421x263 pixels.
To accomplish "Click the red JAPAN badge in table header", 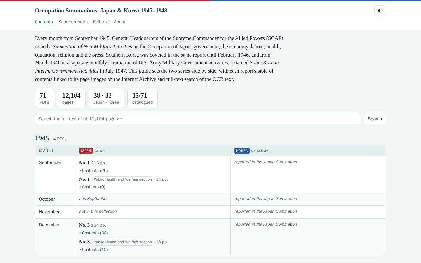I will [86, 151].
